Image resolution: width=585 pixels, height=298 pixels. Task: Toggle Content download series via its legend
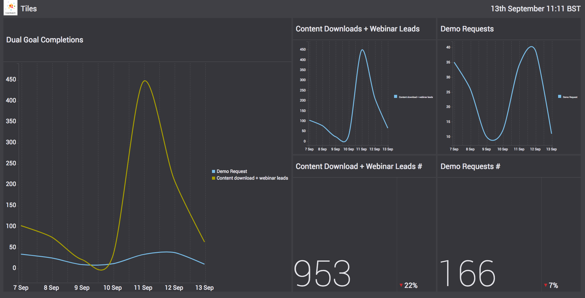(251, 178)
